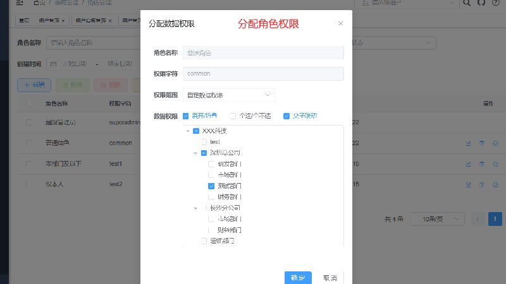Click the 角色名称 field in the dialog
This screenshot has height=284, width=506.
click(263, 53)
